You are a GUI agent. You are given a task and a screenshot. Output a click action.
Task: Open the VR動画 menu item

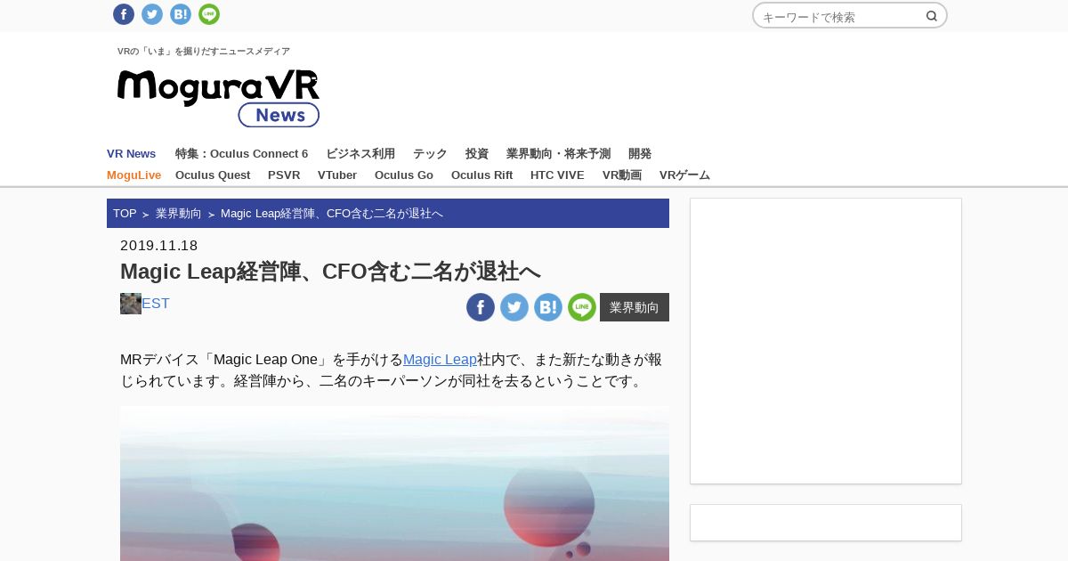coord(622,175)
